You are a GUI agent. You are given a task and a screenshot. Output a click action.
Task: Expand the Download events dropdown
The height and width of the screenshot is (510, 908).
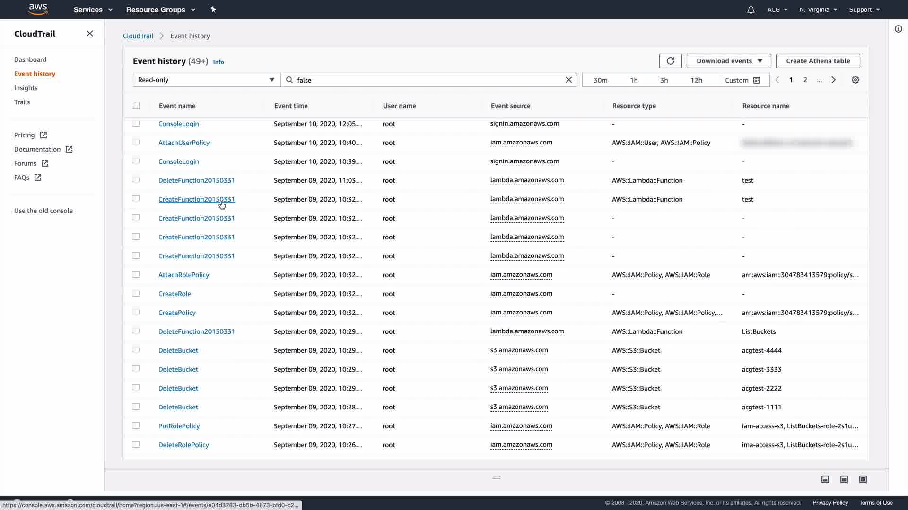728,61
